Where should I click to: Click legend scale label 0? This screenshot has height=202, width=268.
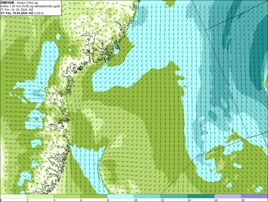[1, 200]
